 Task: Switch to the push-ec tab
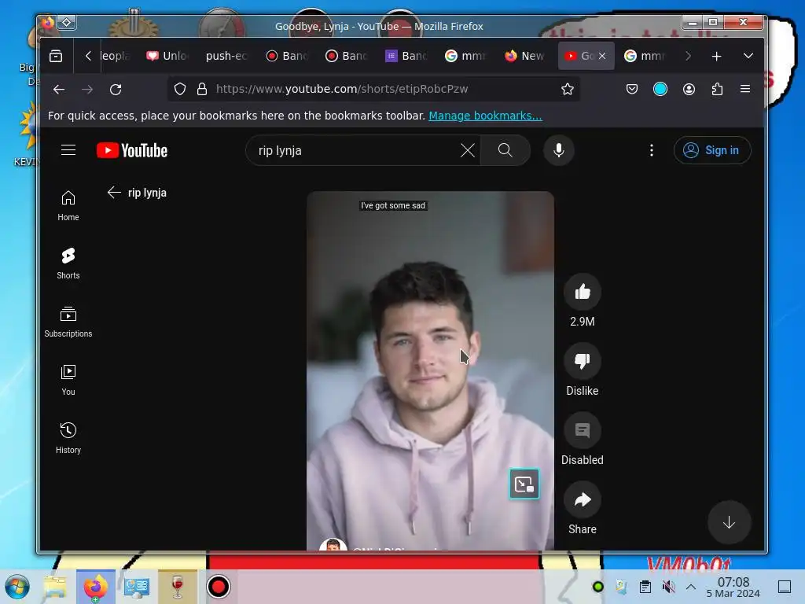pos(227,56)
